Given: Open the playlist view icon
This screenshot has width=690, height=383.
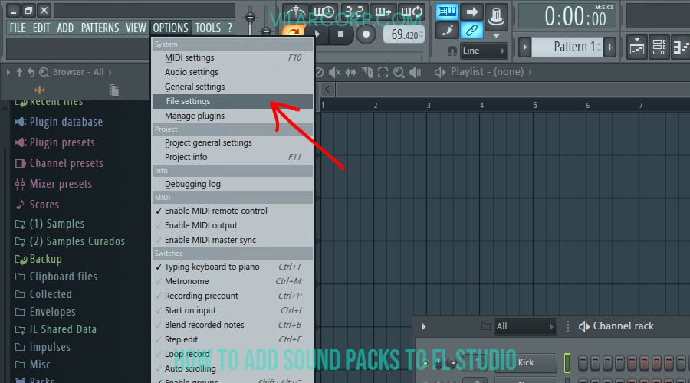Looking at the screenshot, I should 637,47.
